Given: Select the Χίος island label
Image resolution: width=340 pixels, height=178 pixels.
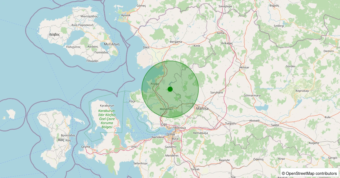Looking at the screenshot, I should coord(61,140).
